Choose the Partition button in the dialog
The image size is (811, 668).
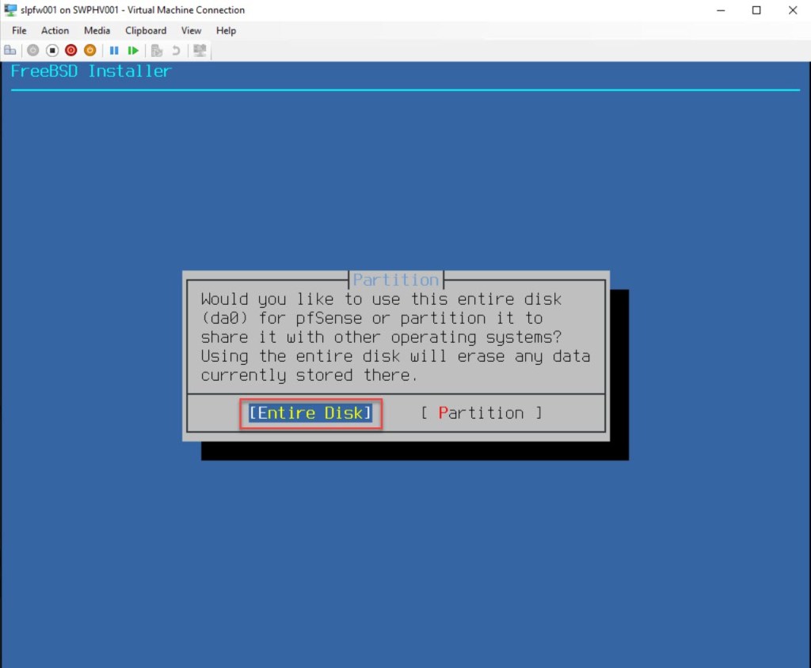coord(482,413)
